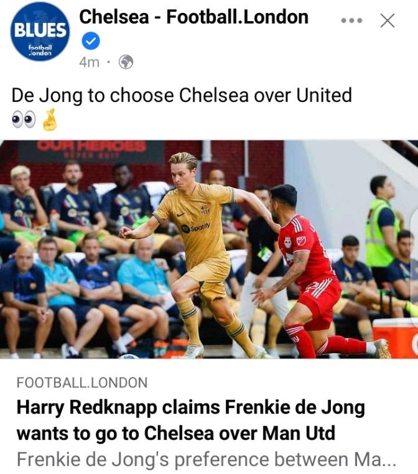Open the Chelsea - Football.London page name

193,17
